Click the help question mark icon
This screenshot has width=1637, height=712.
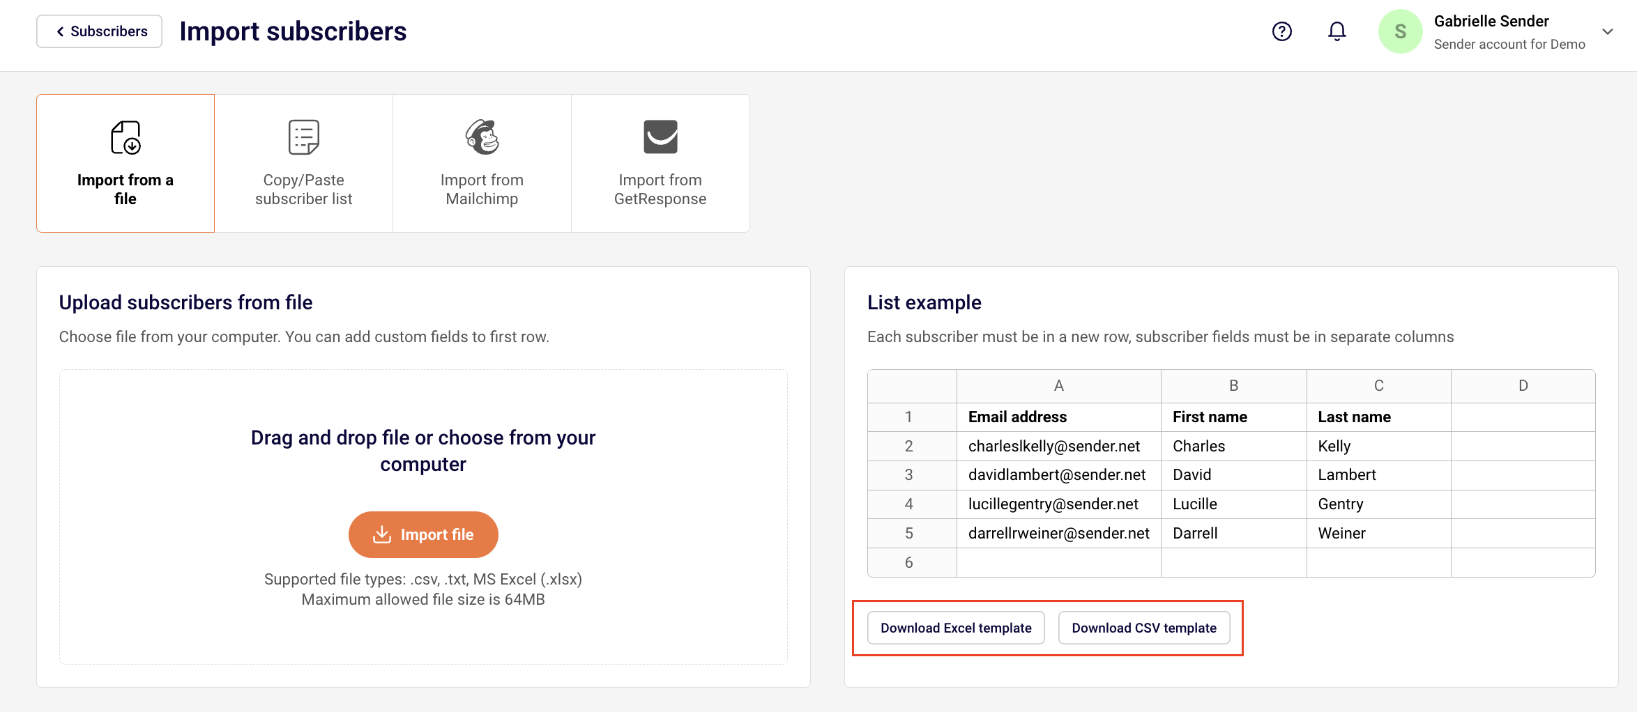click(x=1281, y=31)
